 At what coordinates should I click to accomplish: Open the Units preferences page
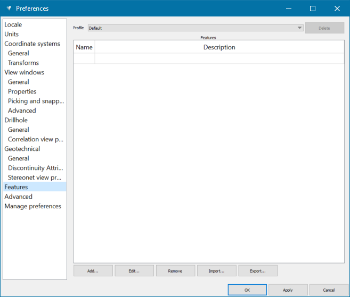click(x=12, y=34)
